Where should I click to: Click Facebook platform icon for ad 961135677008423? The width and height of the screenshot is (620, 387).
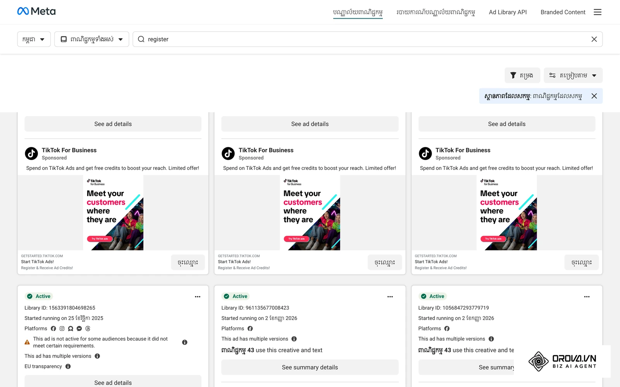point(250,329)
